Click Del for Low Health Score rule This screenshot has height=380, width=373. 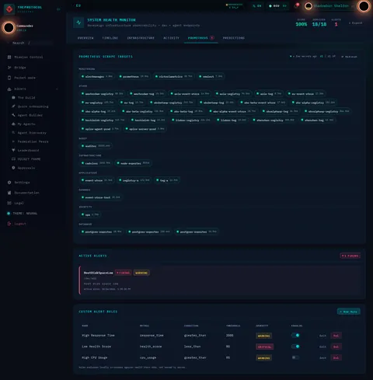click(x=336, y=347)
